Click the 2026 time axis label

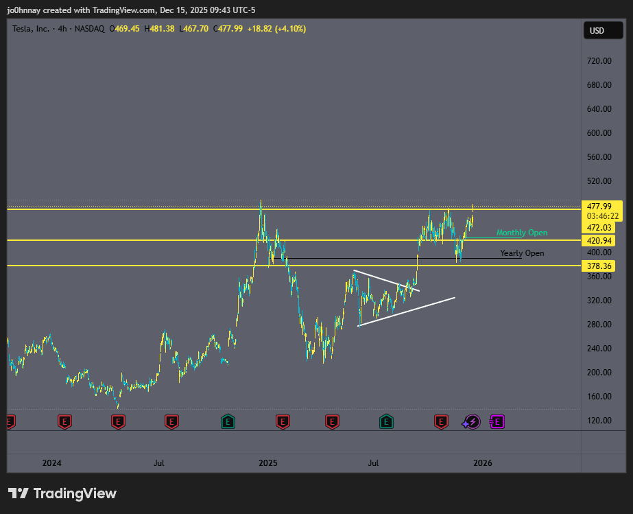pos(483,463)
